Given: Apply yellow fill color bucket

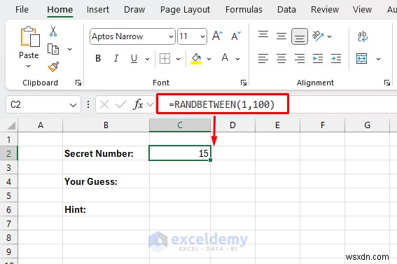Looking at the screenshot, I should 196,58.
